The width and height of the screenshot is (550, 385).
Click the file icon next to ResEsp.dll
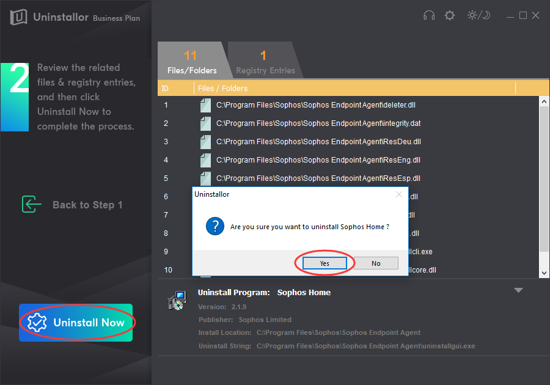[x=205, y=178]
